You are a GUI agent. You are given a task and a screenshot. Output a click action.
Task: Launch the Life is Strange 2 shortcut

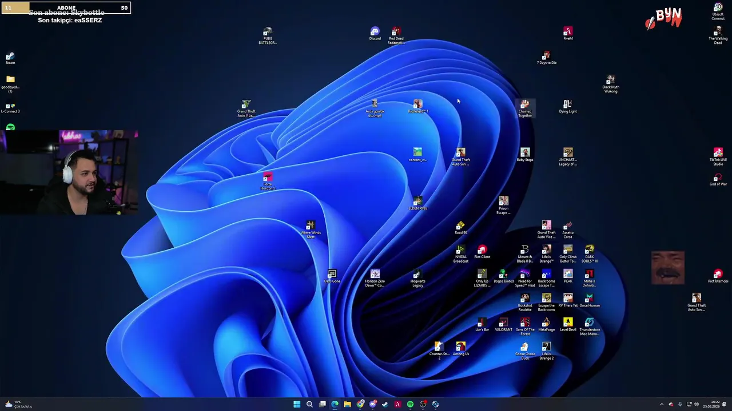pos(546,351)
